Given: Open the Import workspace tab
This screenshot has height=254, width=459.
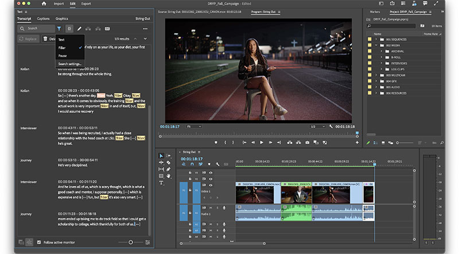Looking at the screenshot, I should [x=59, y=3].
